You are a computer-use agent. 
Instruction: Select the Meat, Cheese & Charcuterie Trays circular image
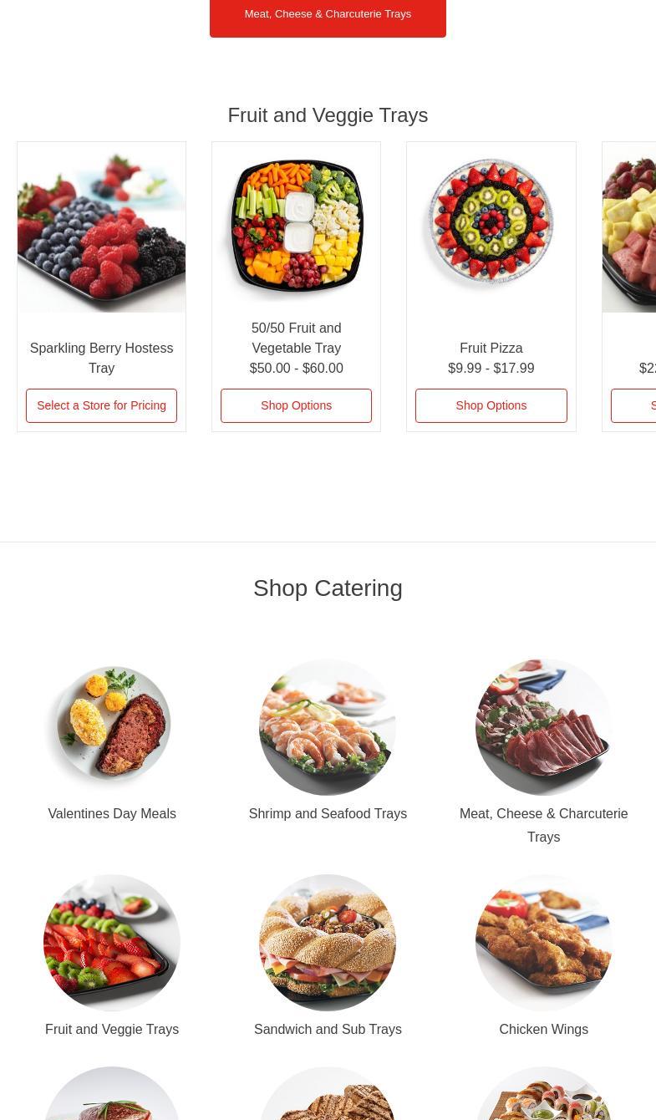point(543,727)
